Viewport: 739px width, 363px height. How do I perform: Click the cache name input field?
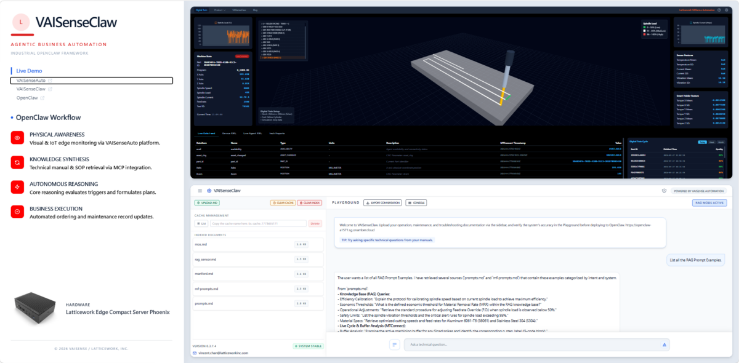click(258, 223)
